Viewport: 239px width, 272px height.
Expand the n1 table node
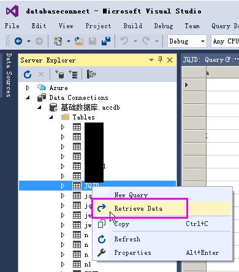click(x=63, y=264)
